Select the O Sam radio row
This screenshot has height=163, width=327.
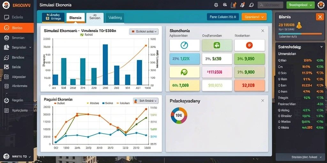(301, 85)
